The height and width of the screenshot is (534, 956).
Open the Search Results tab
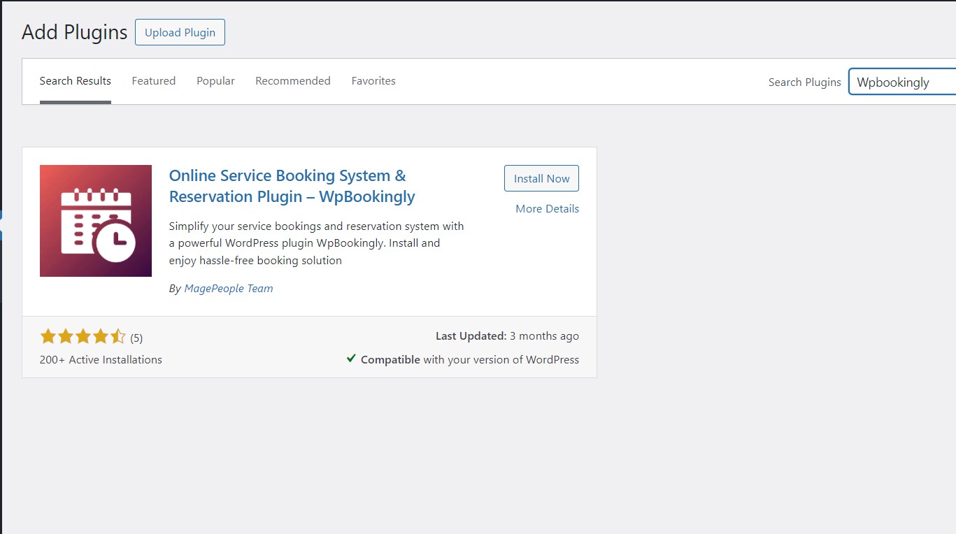click(x=76, y=81)
